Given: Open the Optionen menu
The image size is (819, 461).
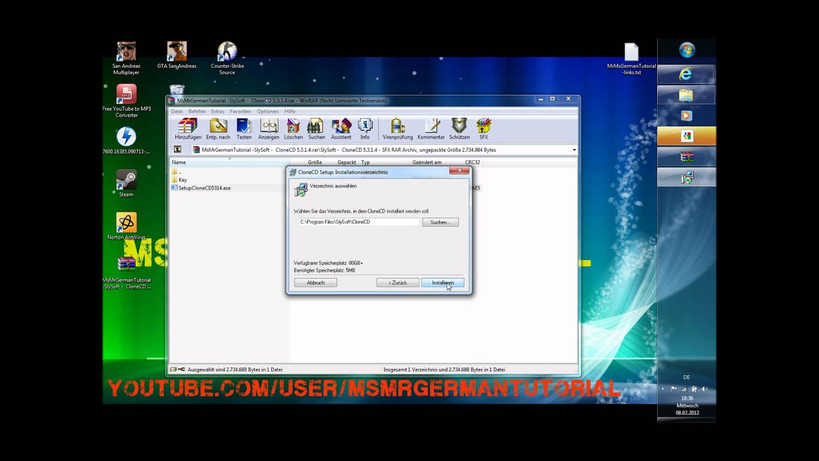Looking at the screenshot, I should [x=267, y=111].
